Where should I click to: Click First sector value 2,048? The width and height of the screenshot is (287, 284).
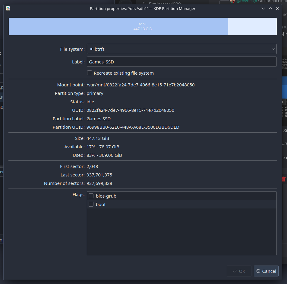point(92,166)
